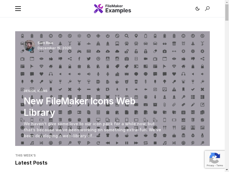
Task: Click the Latest Posts heading
Action: pyautogui.click(x=31, y=163)
